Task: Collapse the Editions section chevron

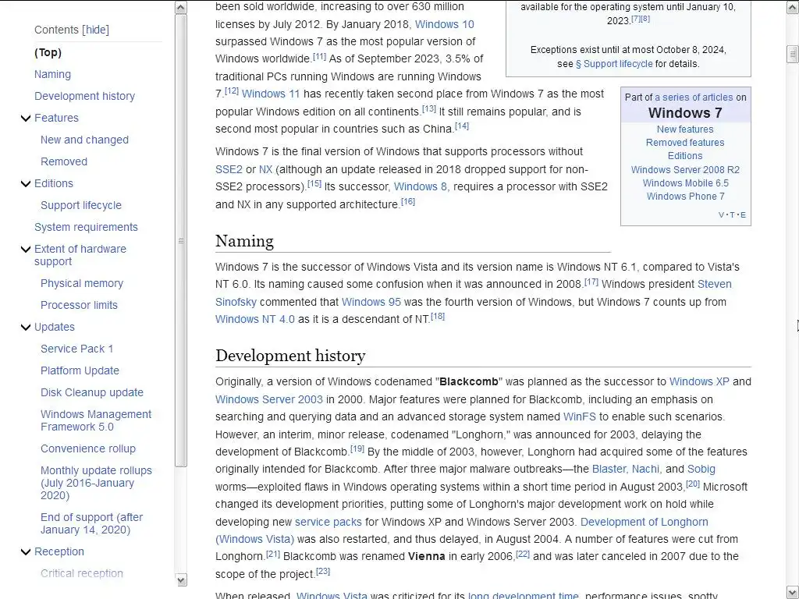Action: click(26, 184)
